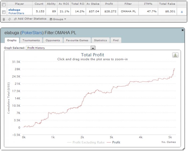Click the resize grip of the panel

pos(183,149)
